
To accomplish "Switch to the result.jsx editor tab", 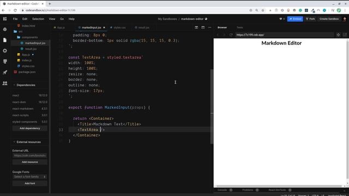I will tap(142, 28).
